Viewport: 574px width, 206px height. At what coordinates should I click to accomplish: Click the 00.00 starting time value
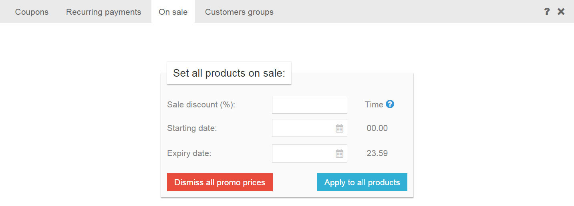pos(377,128)
